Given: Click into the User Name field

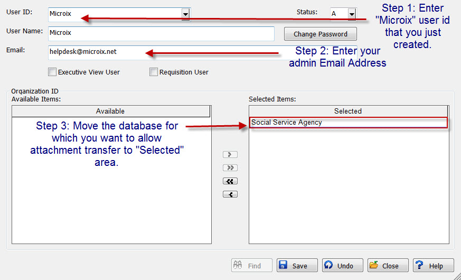Looking at the screenshot, I should (161, 33).
